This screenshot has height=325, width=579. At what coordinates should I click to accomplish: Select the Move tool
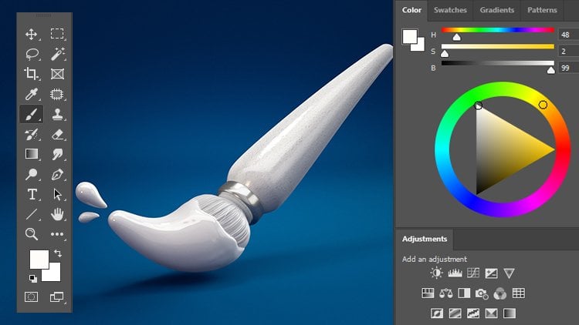click(x=32, y=34)
